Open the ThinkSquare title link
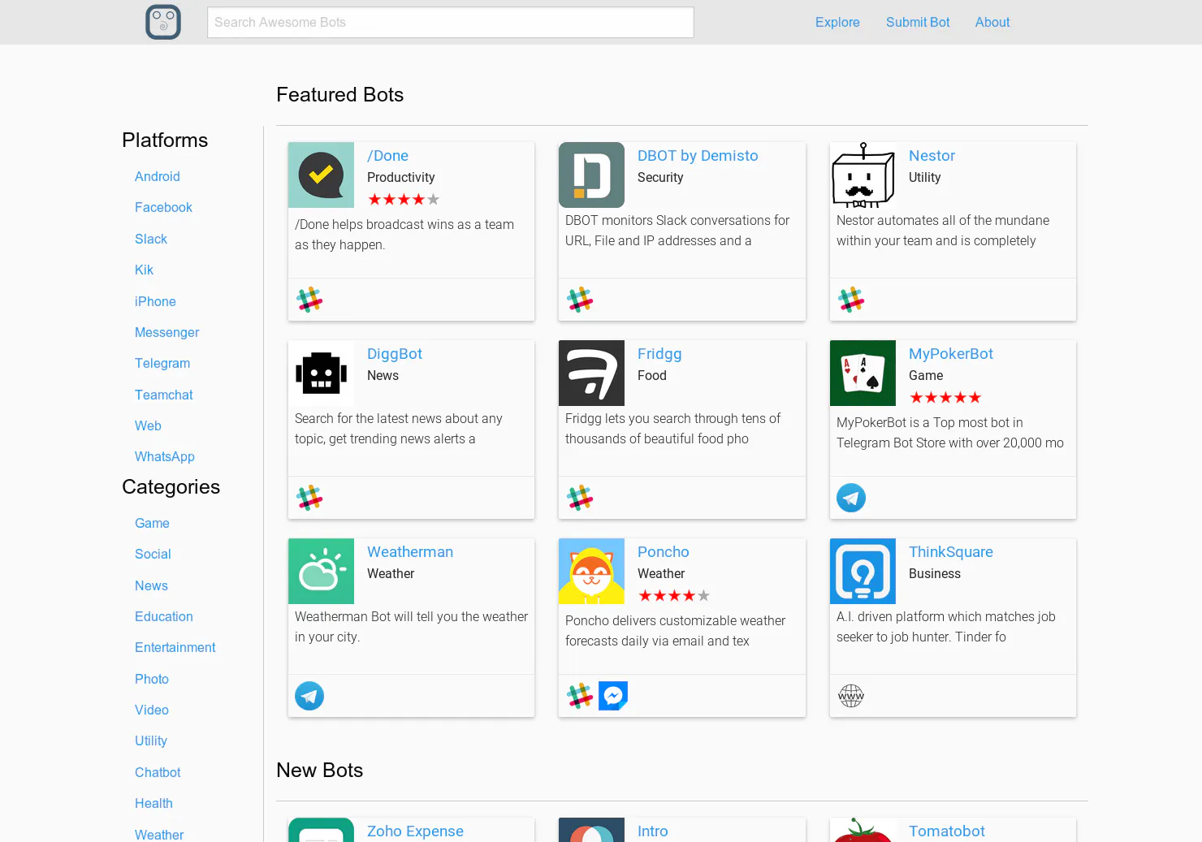 coord(951,551)
